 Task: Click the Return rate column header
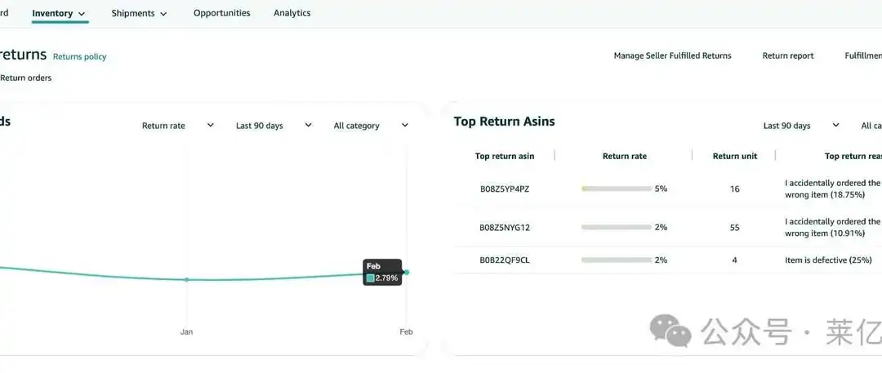pos(625,156)
